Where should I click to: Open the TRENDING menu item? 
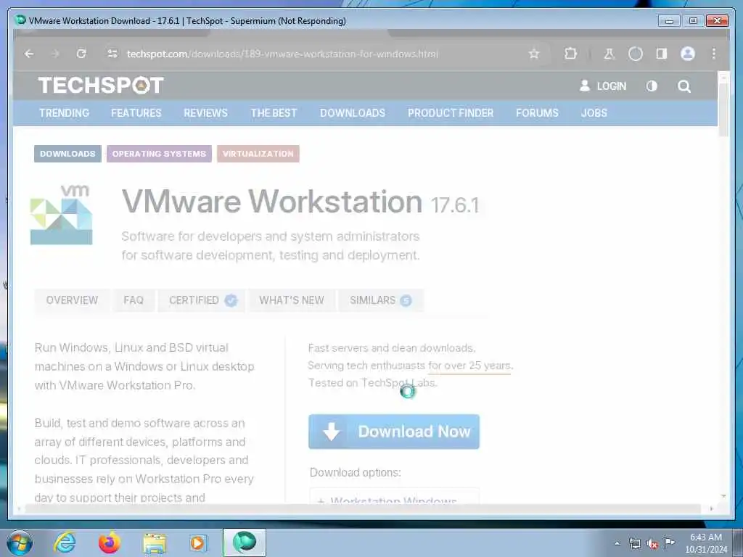pyautogui.click(x=64, y=113)
